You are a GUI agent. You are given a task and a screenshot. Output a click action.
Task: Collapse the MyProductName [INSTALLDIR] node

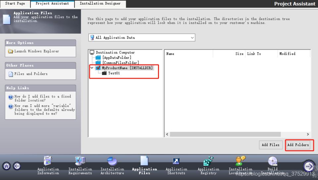(x=92, y=68)
